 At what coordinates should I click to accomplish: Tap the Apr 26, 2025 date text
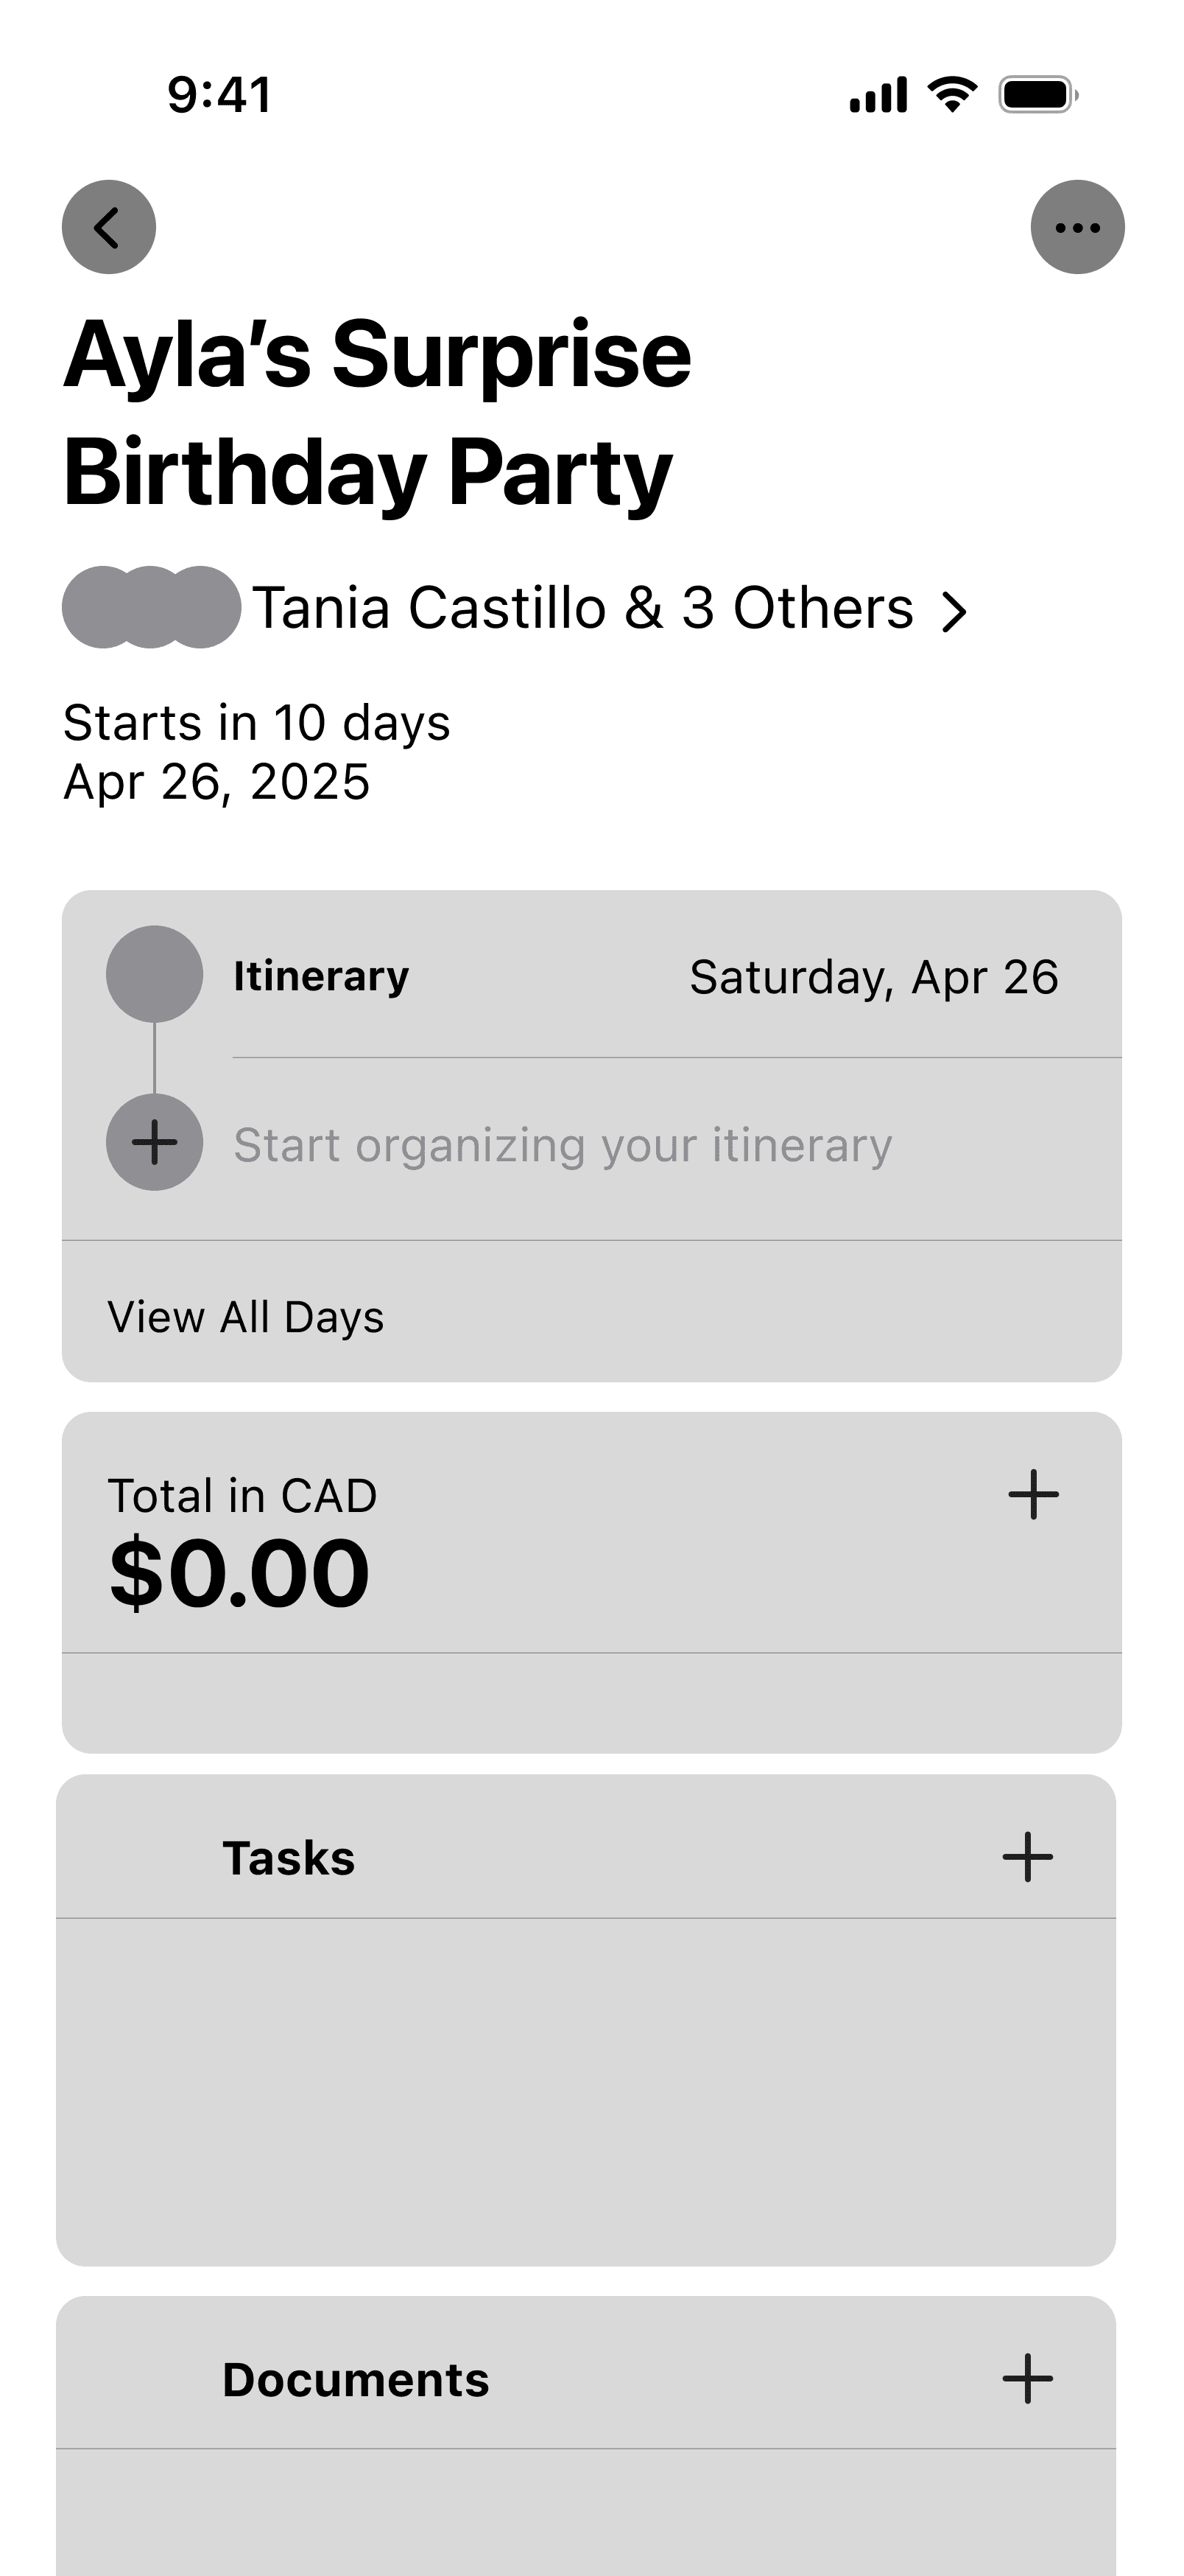click(x=216, y=782)
